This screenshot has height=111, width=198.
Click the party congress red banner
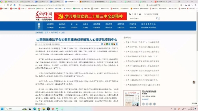pyautogui.click(x=90, y=16)
